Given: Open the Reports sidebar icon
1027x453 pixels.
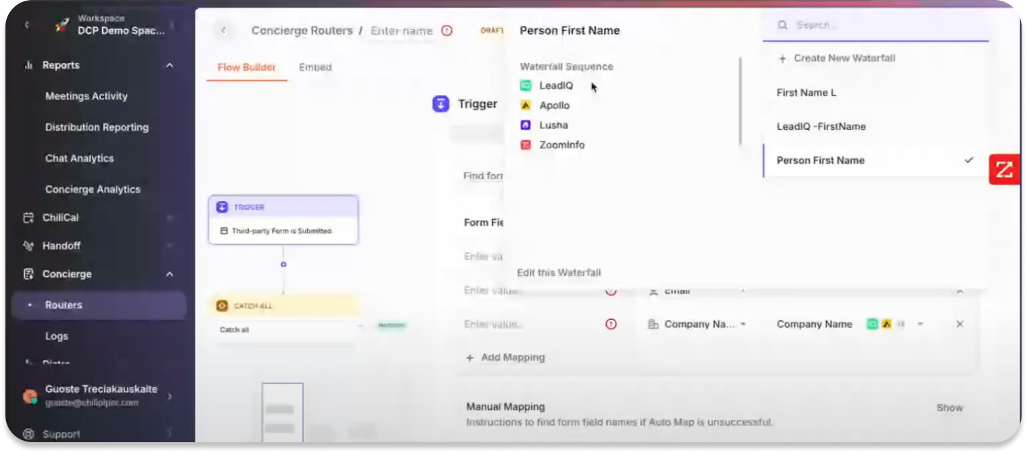Looking at the screenshot, I should 29,66.
